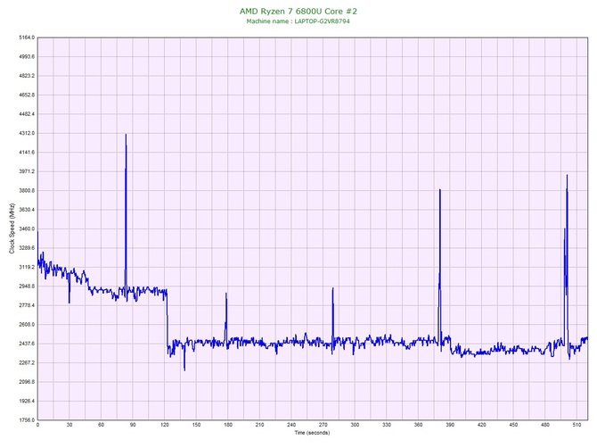The width and height of the screenshot is (597, 448).
Task: Select the 330 seconds x-axis tick
Action: point(387,425)
